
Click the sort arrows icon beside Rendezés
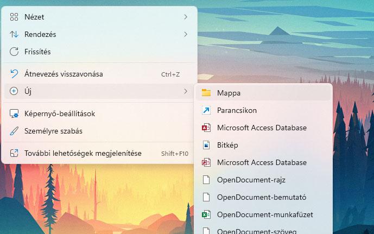point(14,34)
